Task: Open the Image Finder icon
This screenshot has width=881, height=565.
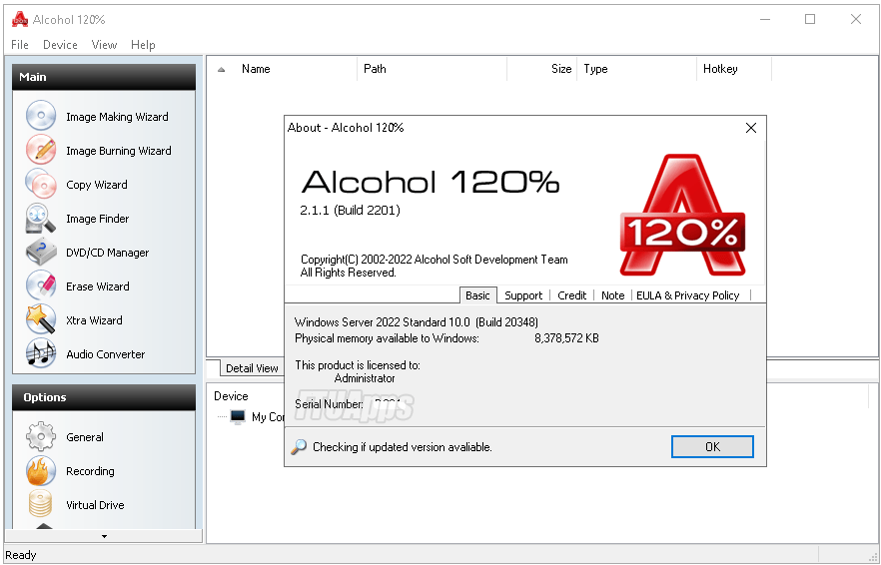Action: tap(41, 219)
